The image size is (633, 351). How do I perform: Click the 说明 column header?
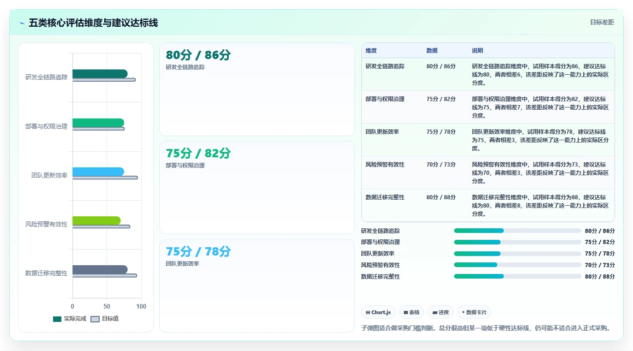point(478,51)
